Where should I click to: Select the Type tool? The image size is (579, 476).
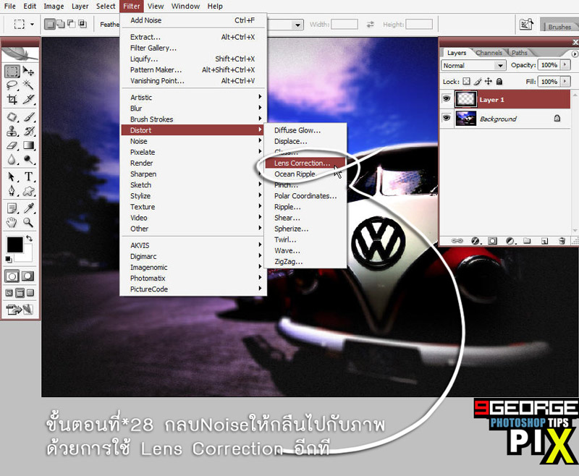[28, 177]
